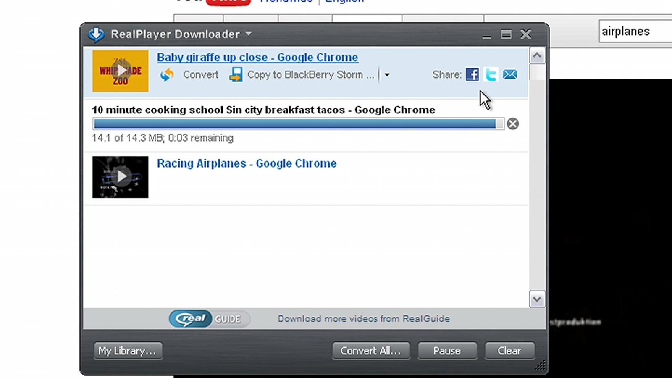Maximize the RealPlayer Downloader window
672x378 pixels.
[506, 34]
